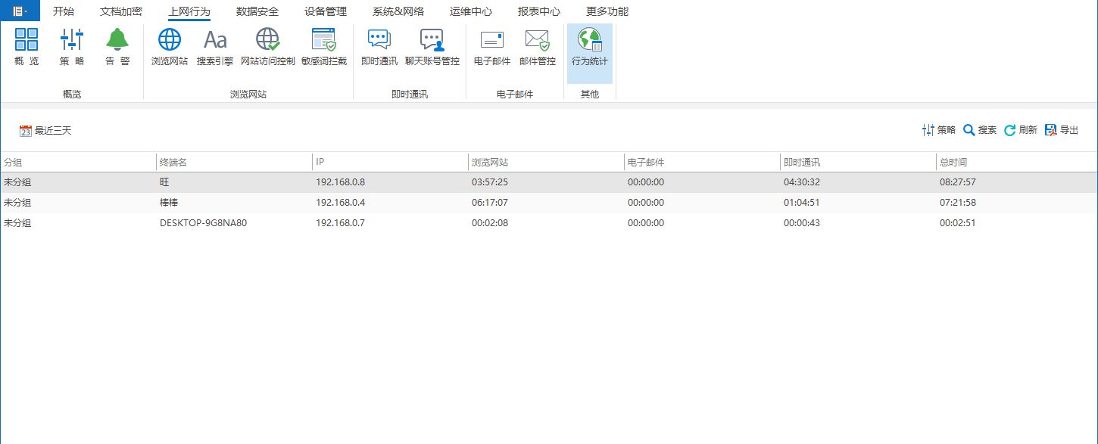Click browsing time 00:02:08

490,223
